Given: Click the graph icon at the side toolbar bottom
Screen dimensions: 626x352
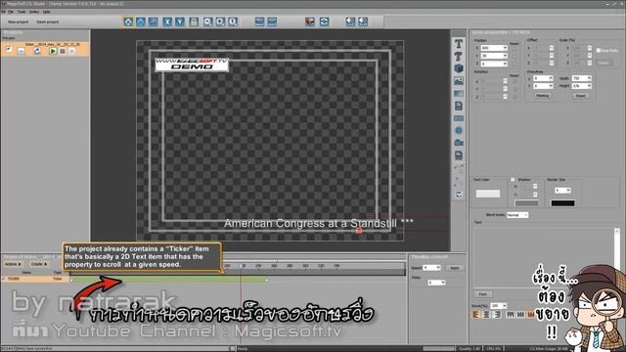Looking at the screenshot, I should (459, 195).
